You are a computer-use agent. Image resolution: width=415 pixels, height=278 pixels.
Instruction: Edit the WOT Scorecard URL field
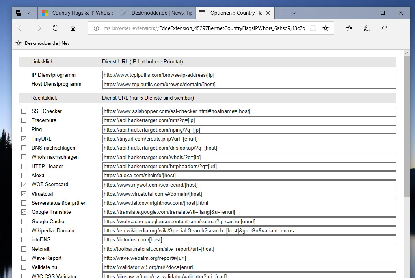tap(249, 185)
